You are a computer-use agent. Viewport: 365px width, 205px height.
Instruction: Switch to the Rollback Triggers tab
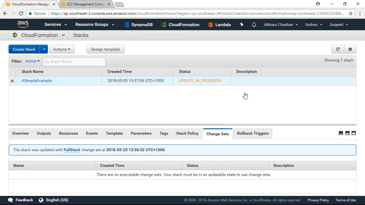pyautogui.click(x=253, y=133)
